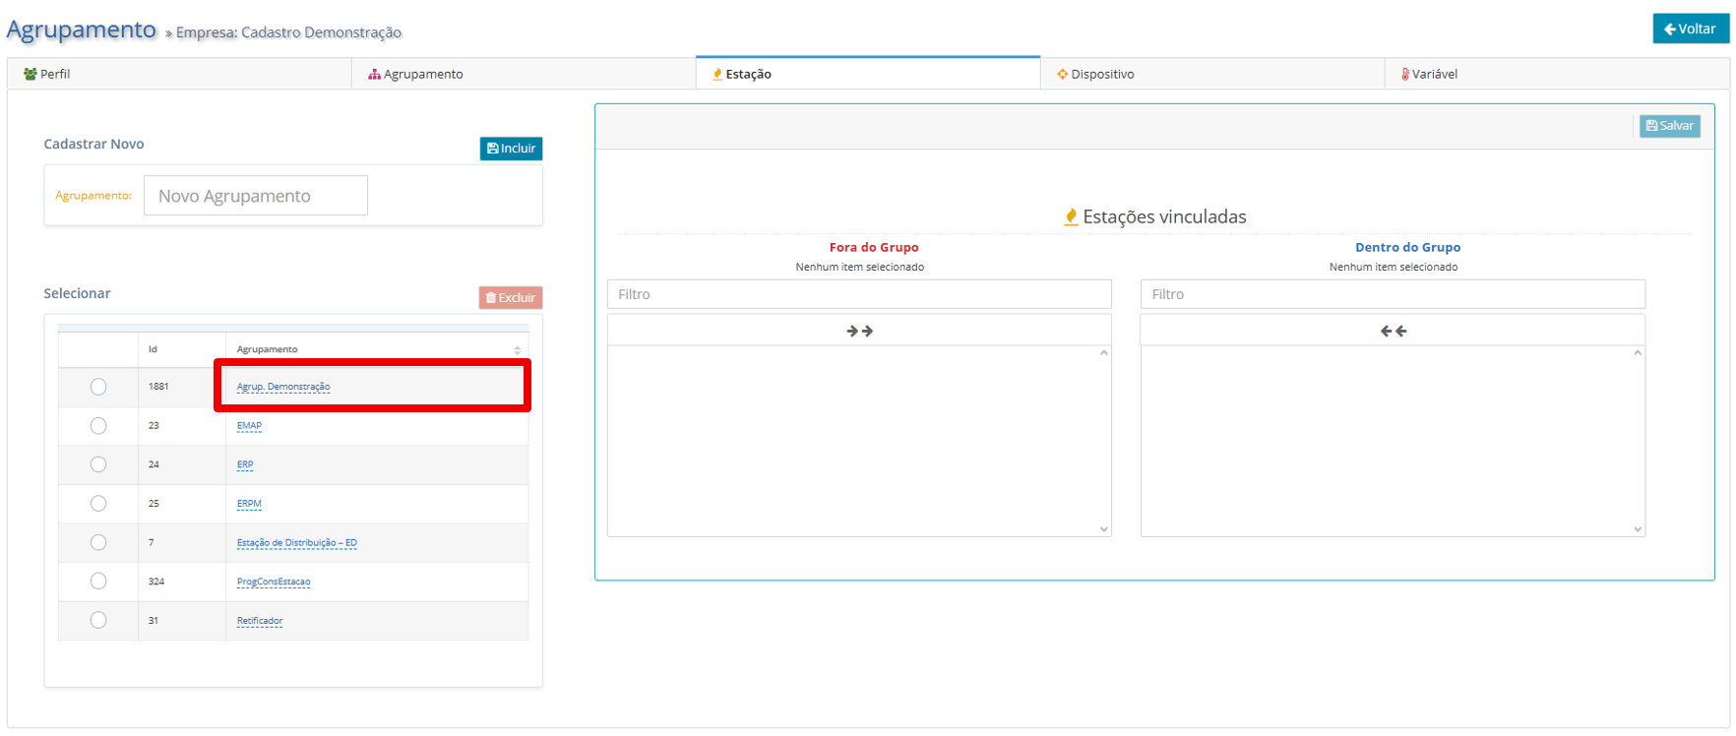Click the Excluir trash button
Screen dimensions: 1736x736
tap(511, 297)
